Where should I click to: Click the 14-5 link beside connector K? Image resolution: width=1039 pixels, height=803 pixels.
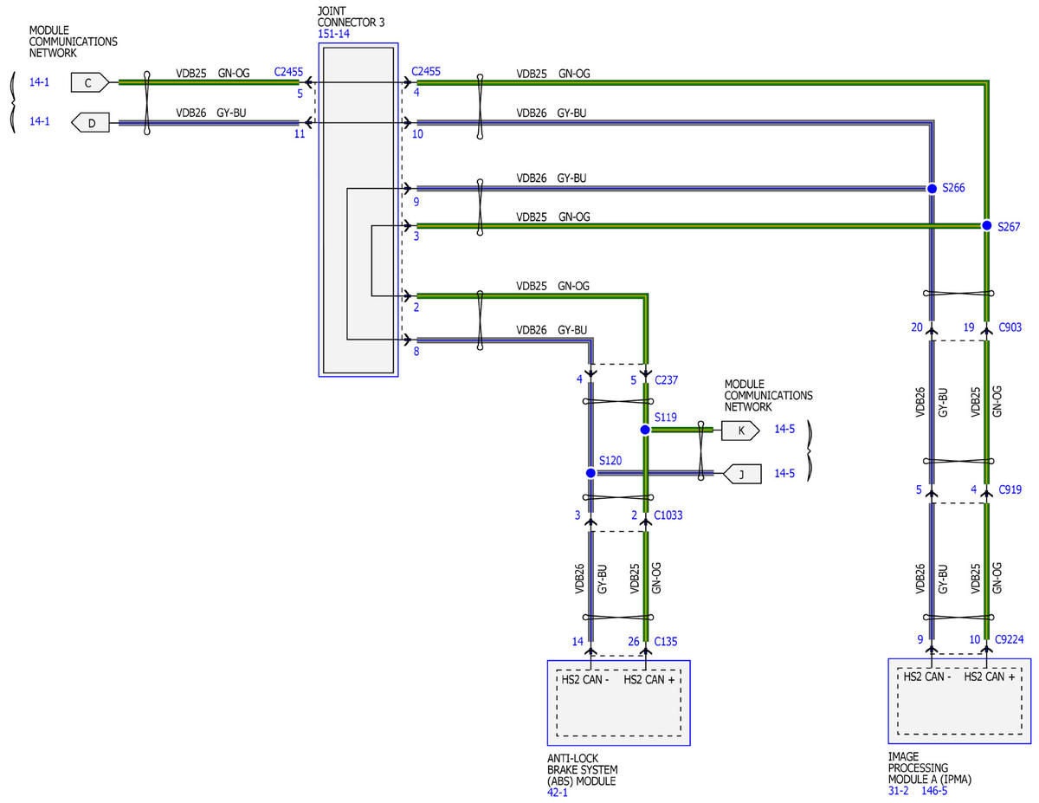click(x=784, y=430)
